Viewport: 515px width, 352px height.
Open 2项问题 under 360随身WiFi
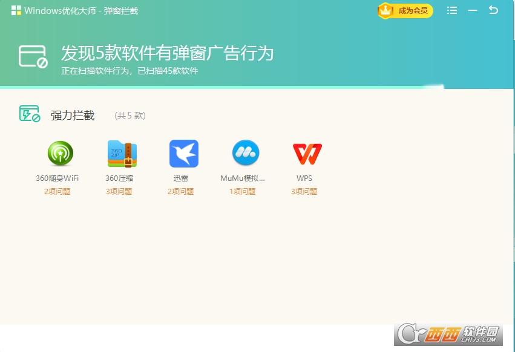(57, 192)
